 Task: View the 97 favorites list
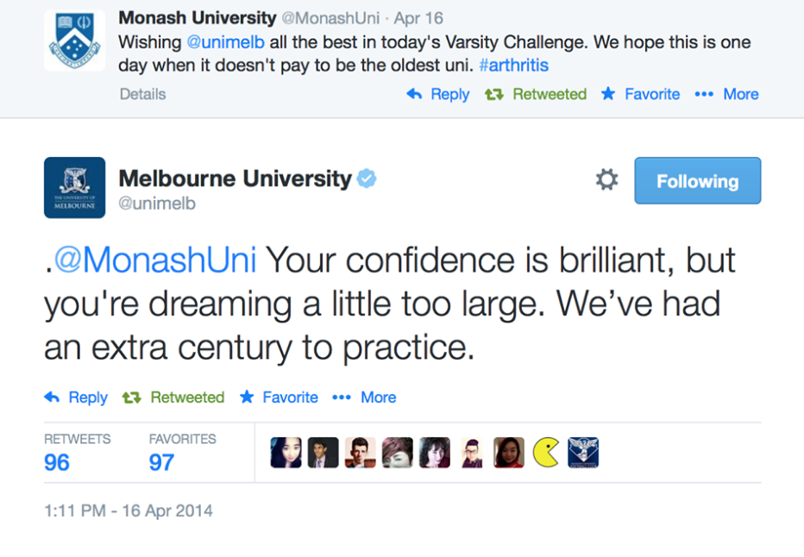tap(161, 462)
